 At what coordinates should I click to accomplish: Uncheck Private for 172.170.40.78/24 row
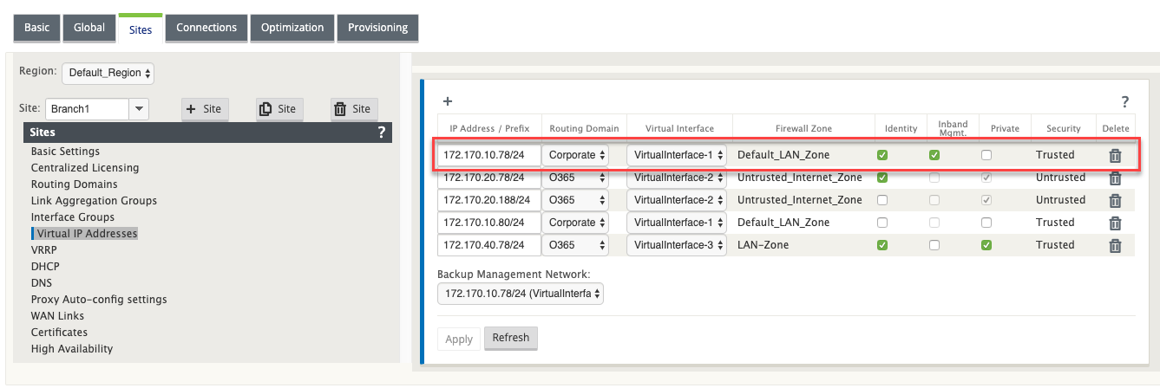[x=986, y=245]
